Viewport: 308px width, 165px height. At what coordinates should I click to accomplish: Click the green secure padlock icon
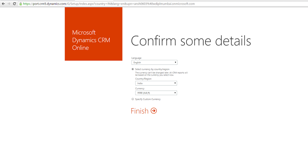click(21, 4)
